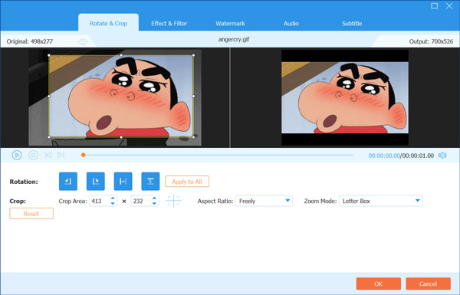Click the vertical flip button
The image size is (460, 295).
click(x=150, y=182)
